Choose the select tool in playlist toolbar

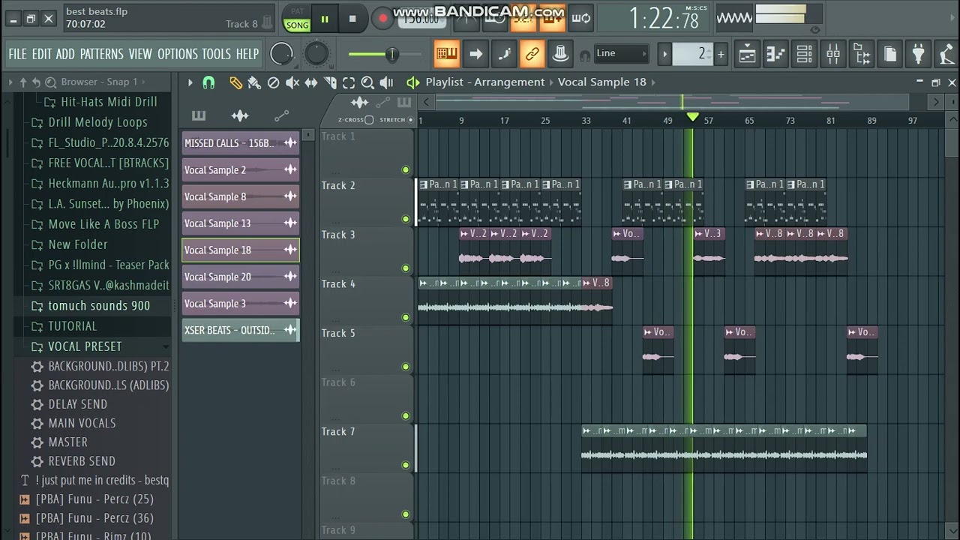pos(349,82)
